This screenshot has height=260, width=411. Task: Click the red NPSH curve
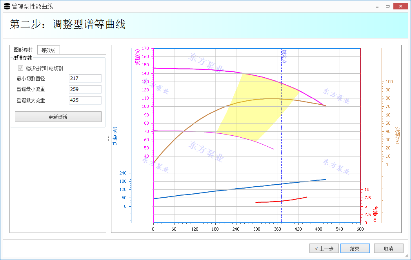click(x=281, y=201)
